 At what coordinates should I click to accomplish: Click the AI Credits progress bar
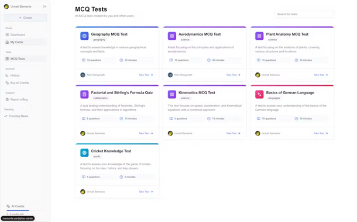coord(18,210)
